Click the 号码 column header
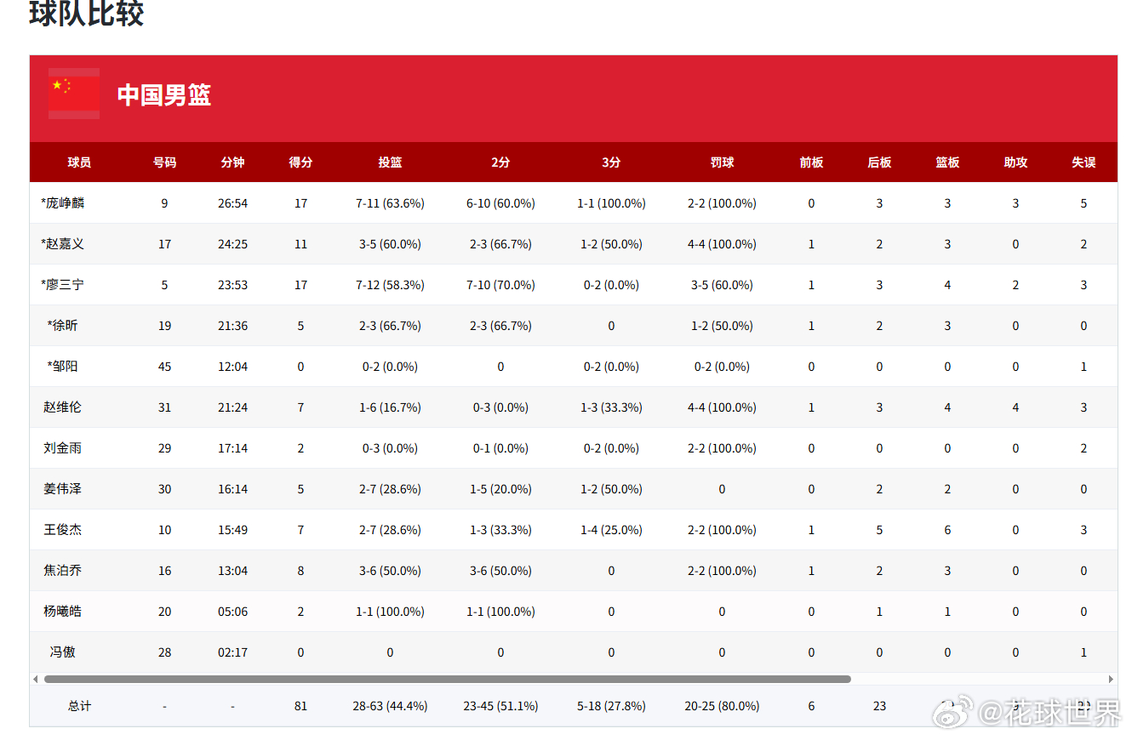This screenshot has width=1132, height=740. point(164,162)
